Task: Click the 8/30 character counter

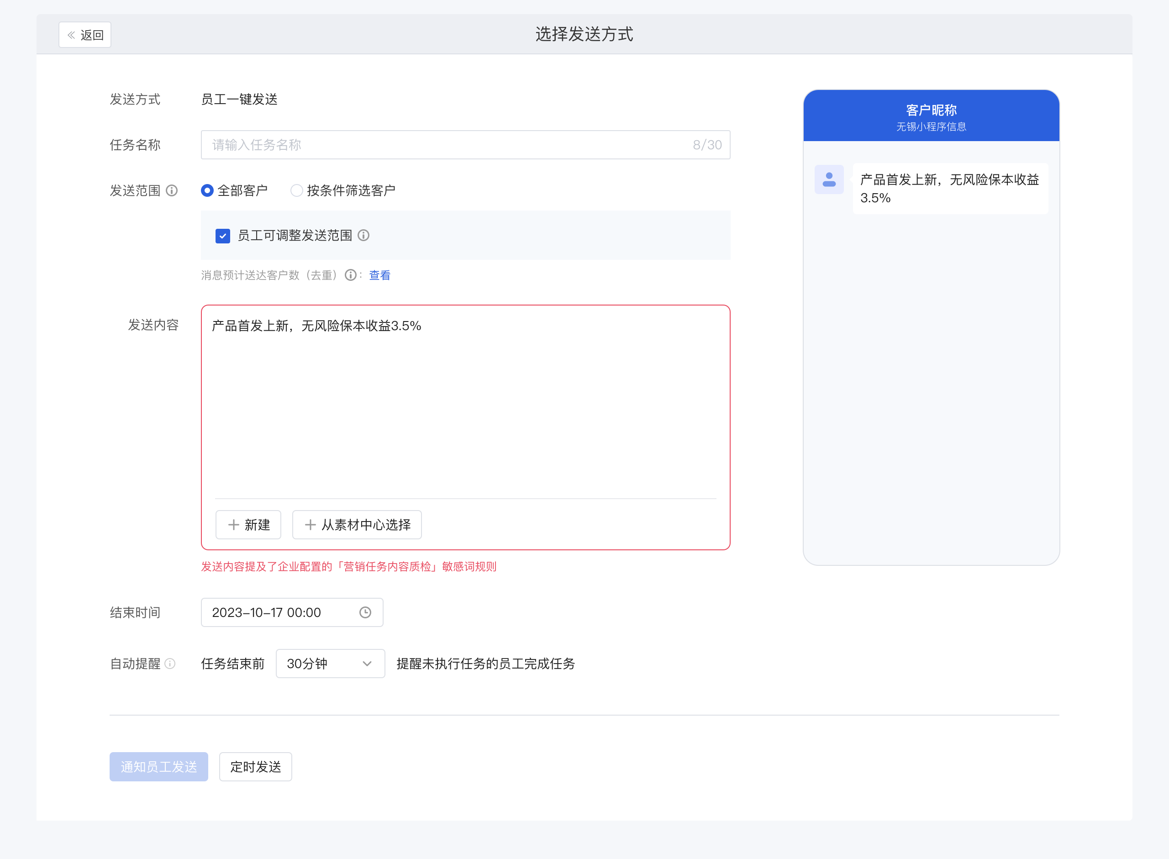Action: (707, 145)
